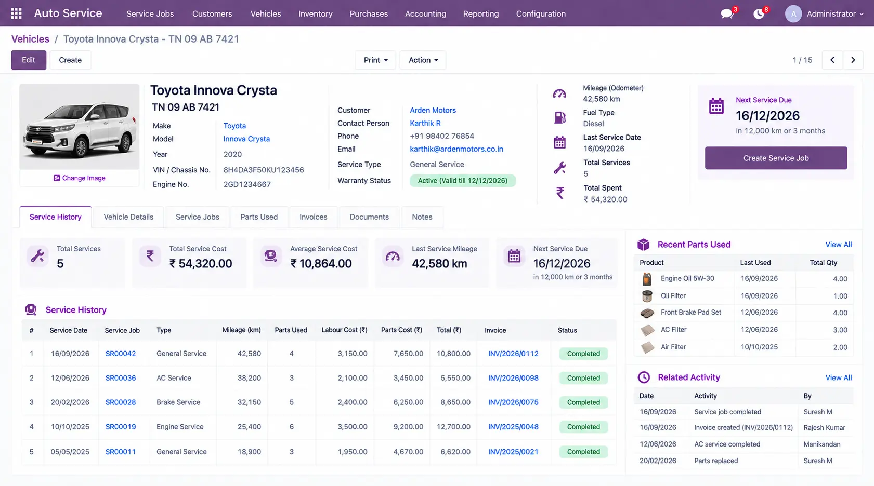
Task: Open the Arden Motors customer link
Action: (x=433, y=110)
